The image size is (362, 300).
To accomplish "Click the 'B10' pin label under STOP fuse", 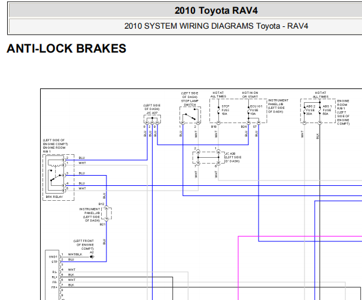I will pos(214,127).
